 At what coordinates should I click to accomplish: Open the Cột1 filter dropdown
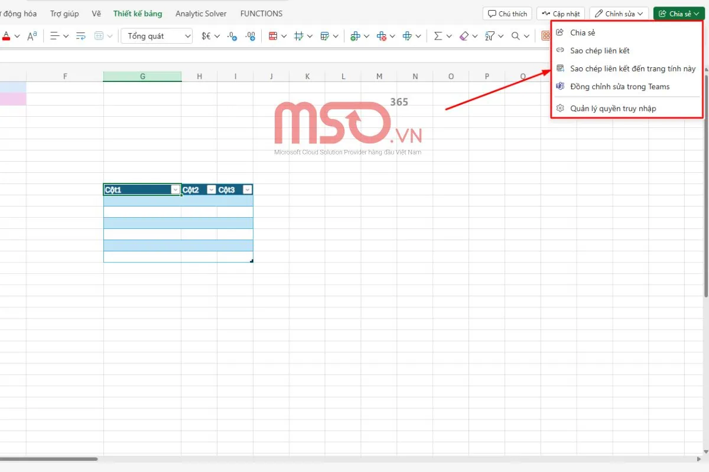tap(175, 189)
